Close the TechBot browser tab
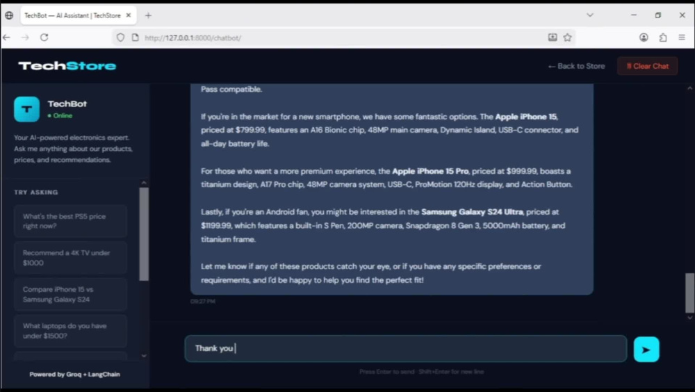This screenshot has width=695, height=392. point(129,15)
